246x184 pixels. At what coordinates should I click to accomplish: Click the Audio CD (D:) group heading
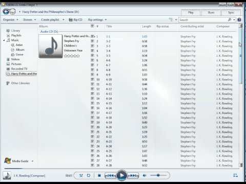click(x=49, y=32)
